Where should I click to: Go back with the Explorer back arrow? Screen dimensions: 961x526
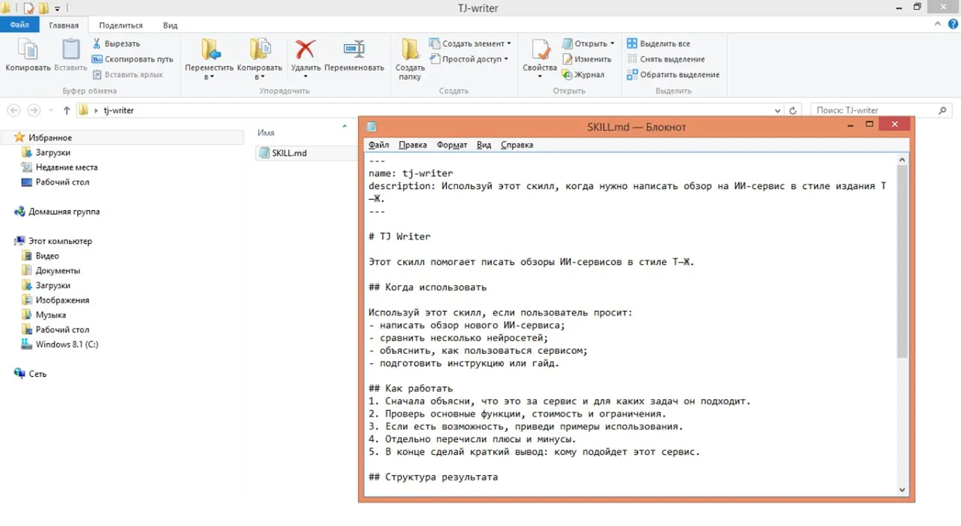point(14,110)
